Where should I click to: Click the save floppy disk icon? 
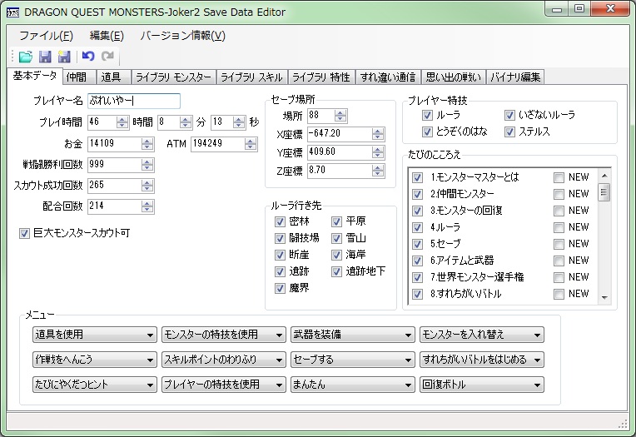tap(45, 57)
